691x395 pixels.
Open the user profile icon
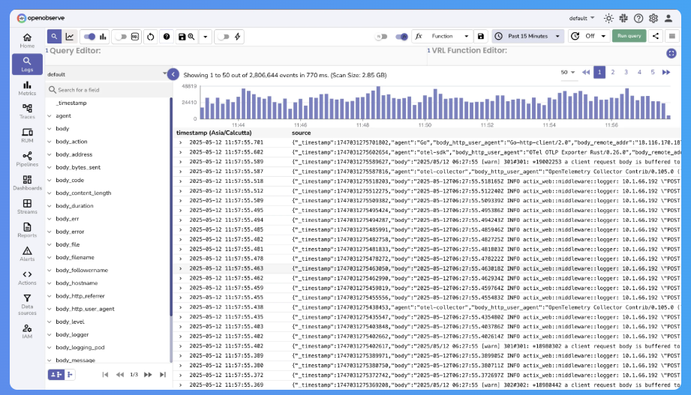668,18
